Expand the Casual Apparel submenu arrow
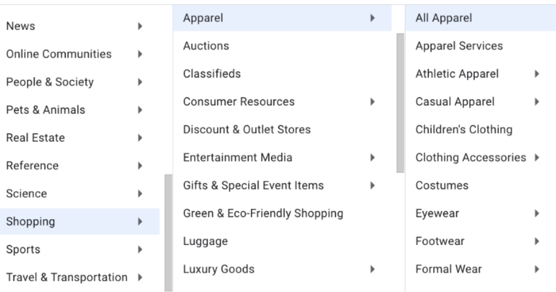Screen dimensions: 556x292 pyautogui.click(x=537, y=102)
